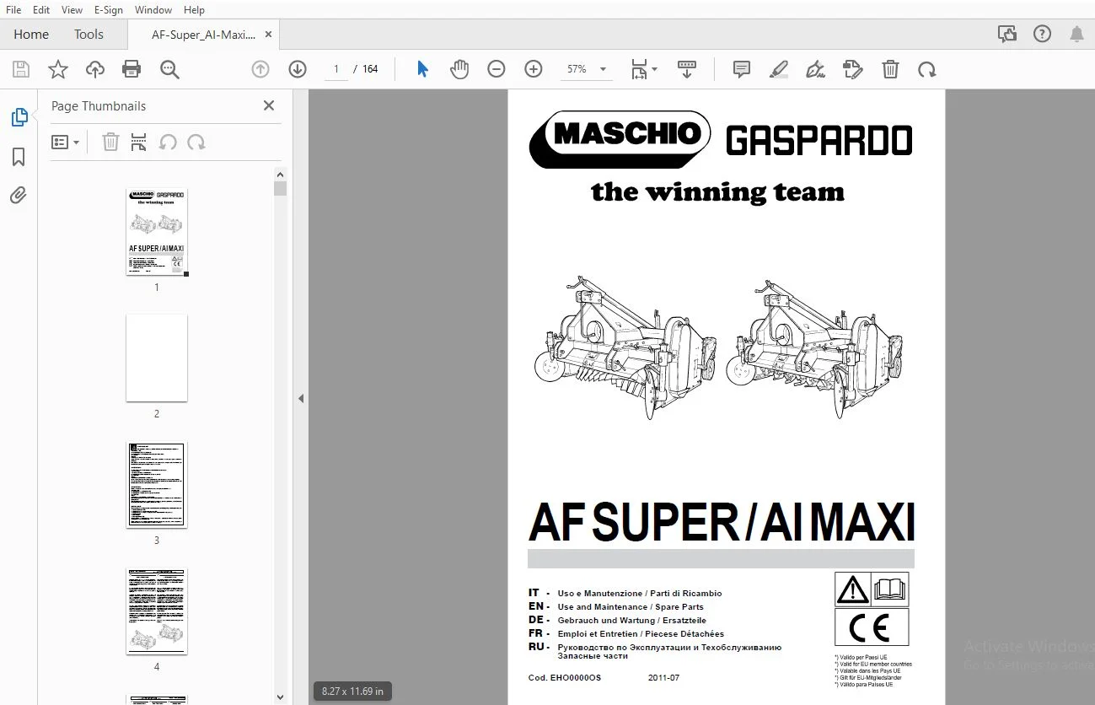The width and height of the screenshot is (1095, 705).
Task: Open the Attachments paperclip panel
Action: pos(19,196)
